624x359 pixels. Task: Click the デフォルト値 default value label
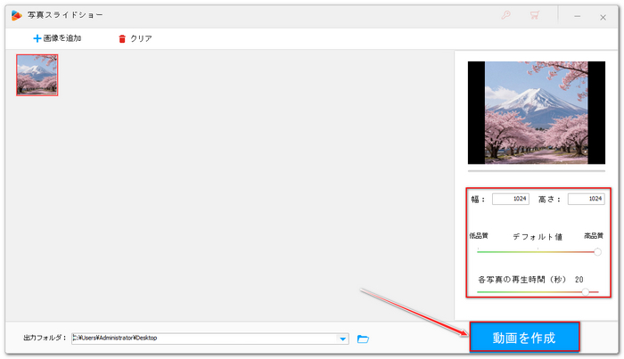point(538,237)
